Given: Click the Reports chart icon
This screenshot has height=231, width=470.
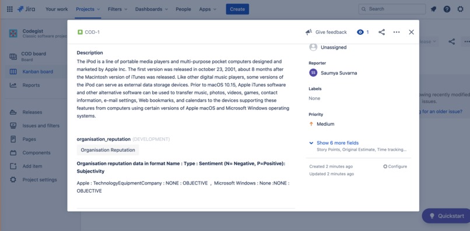Looking at the screenshot, I should click(x=13, y=85).
